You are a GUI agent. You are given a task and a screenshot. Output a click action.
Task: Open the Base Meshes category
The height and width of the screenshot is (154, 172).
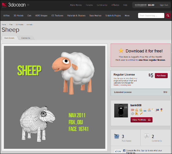click(x=95, y=16)
